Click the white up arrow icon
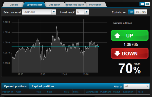Screen dimensions: 152x97 pos(117,35)
